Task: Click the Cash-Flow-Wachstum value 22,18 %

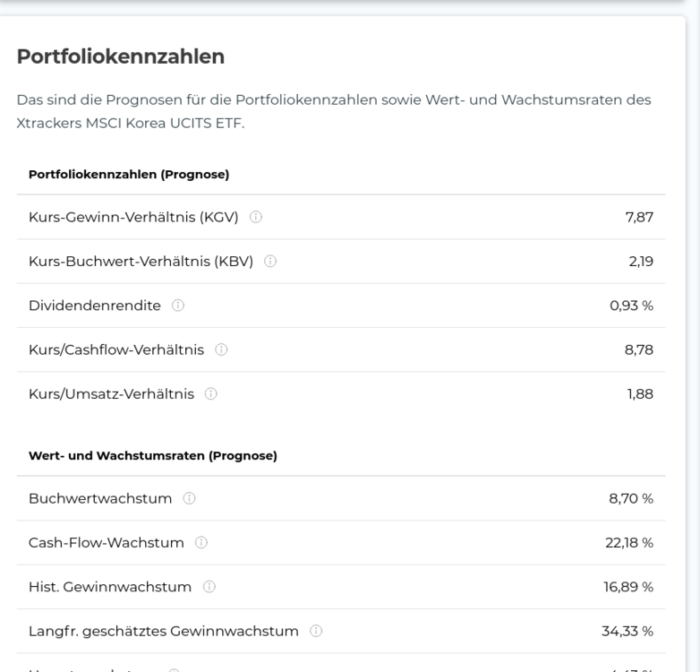Action: pos(629,543)
